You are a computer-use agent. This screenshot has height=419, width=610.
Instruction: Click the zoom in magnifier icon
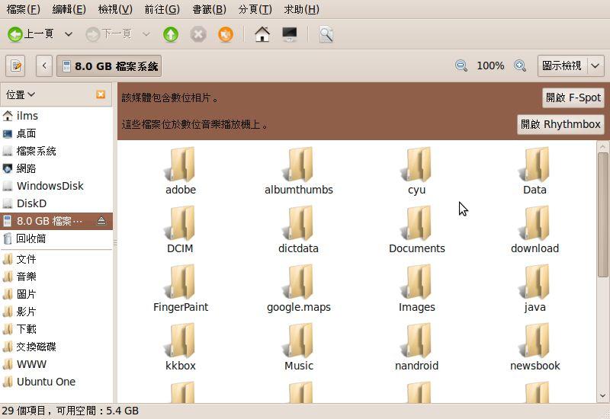tap(520, 66)
